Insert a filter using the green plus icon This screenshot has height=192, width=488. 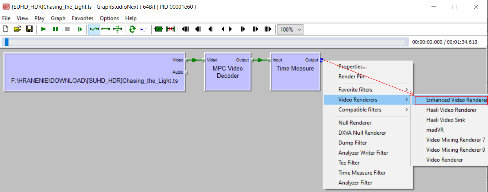point(158,29)
